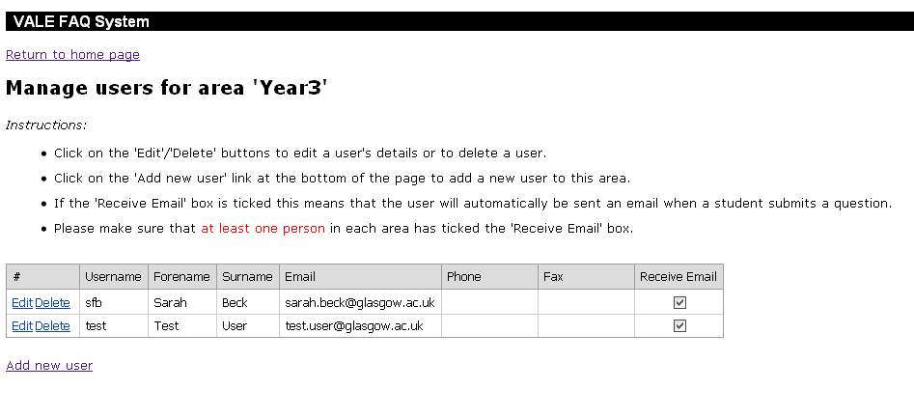Delete the user named test
The width and height of the screenshot is (914, 418).
point(52,326)
